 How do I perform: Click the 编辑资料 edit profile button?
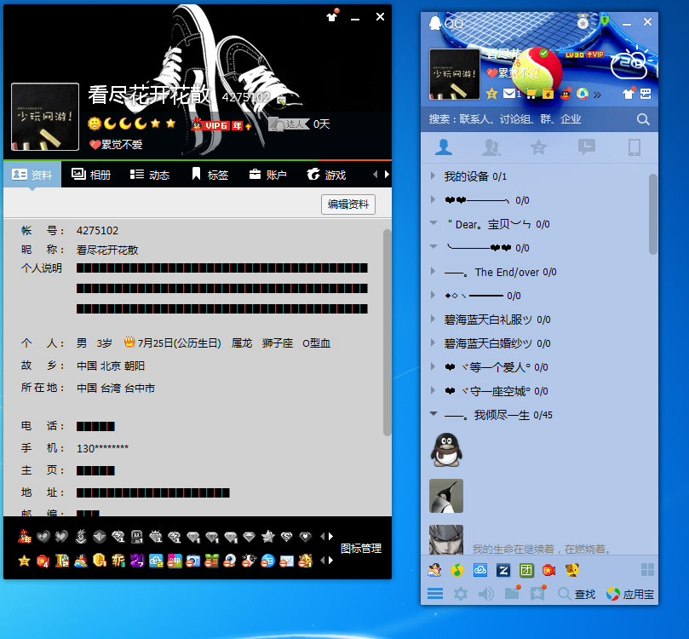click(348, 204)
